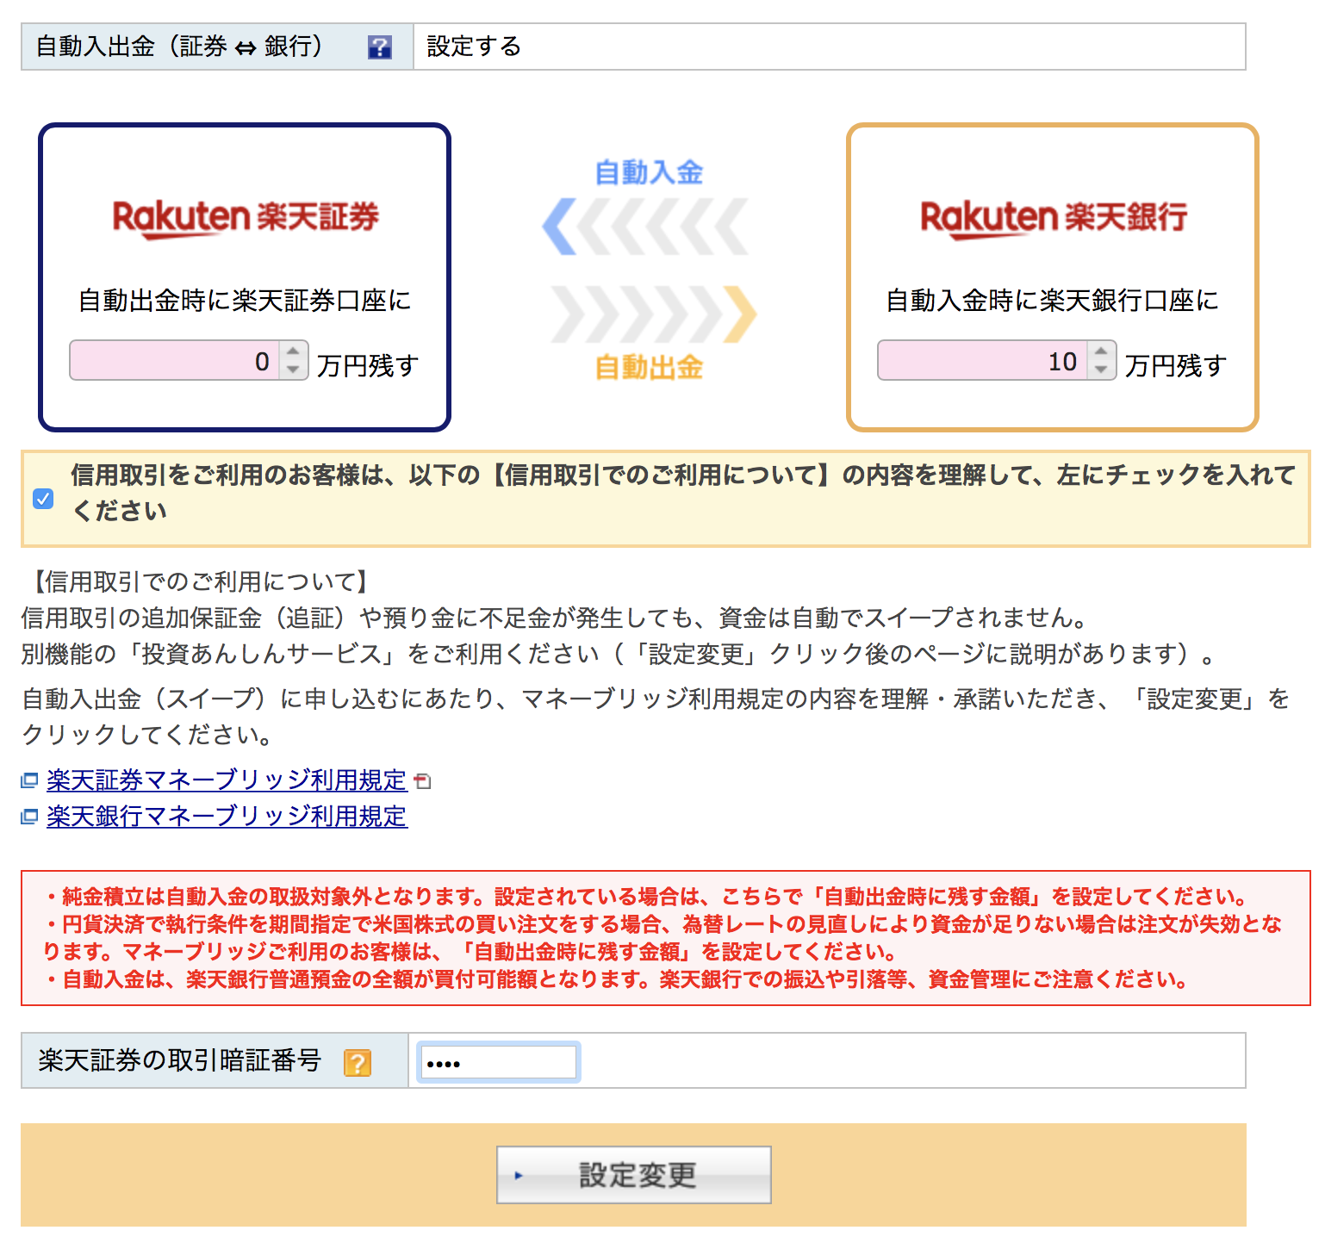Screen dimensions: 1325x1249
Task: Click 自動出金時に楽天証券口座に text
Action: click(x=246, y=301)
